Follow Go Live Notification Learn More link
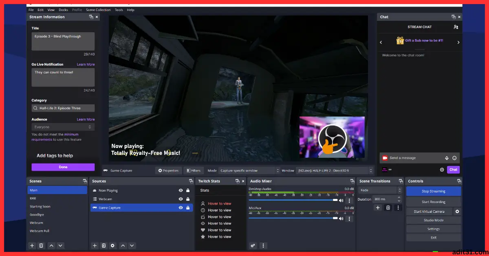 pos(86,64)
